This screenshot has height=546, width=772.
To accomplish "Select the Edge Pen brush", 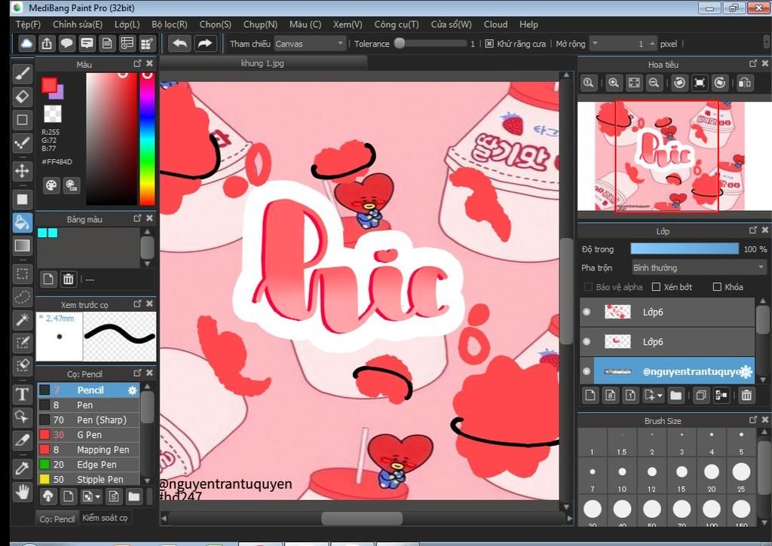I will 89,465.
